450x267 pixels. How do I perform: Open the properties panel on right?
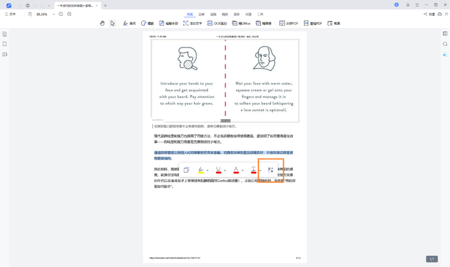[445, 34]
